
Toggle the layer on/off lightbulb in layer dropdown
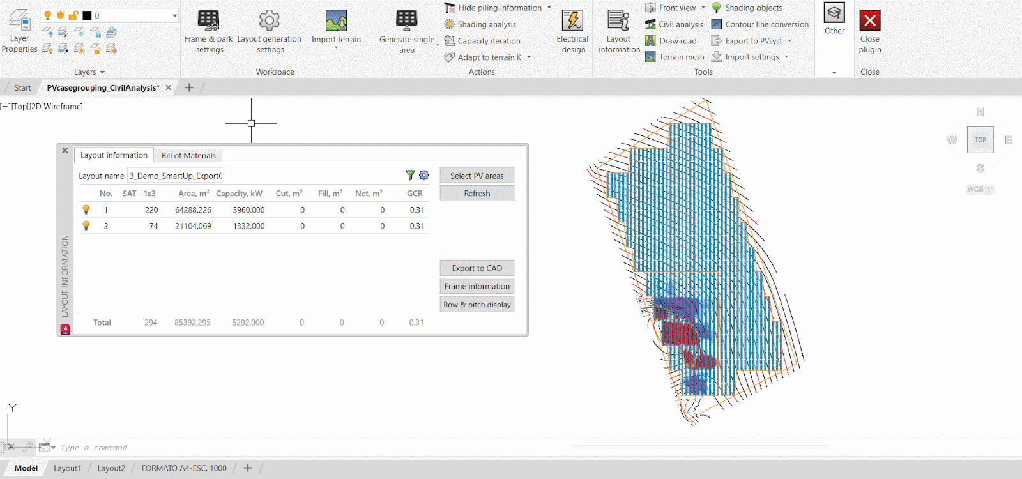tap(48, 15)
